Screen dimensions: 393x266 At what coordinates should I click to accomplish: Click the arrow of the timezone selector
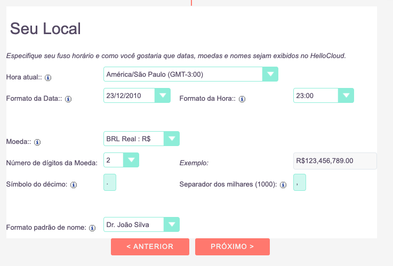pos(270,74)
